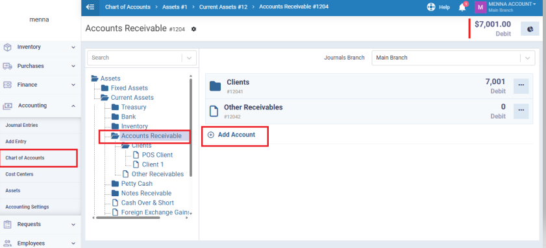
Task: Open notifications bell icon
Action: click(462, 7)
